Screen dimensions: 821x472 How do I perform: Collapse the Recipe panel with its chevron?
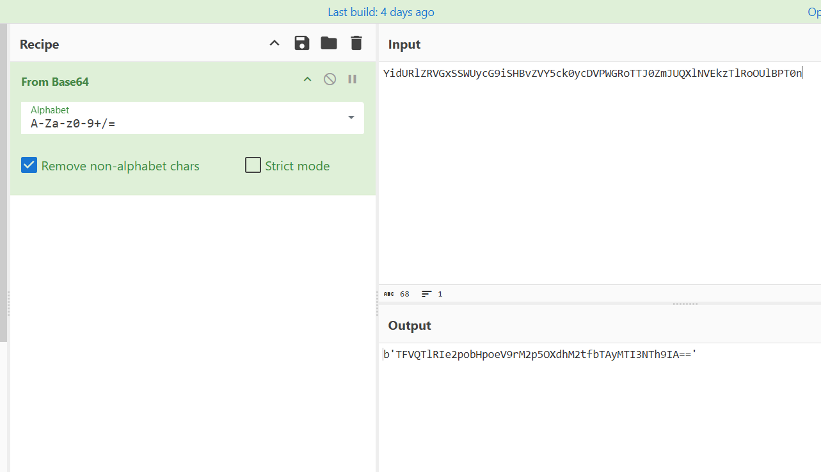275,44
